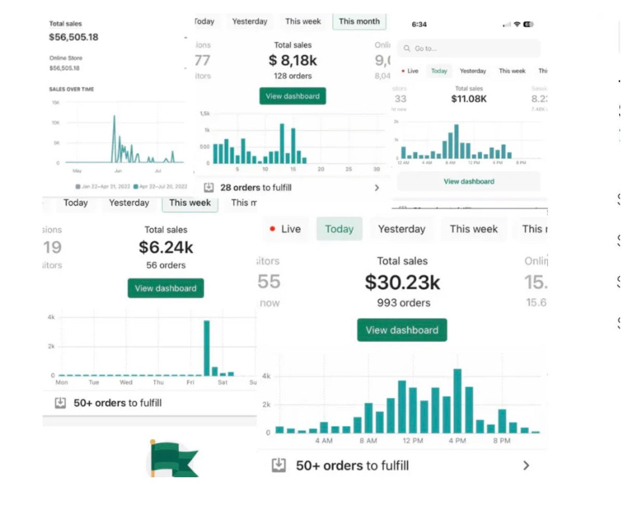Click the 56 orders text
Image resolution: width=628 pixels, height=508 pixels.
166,265
